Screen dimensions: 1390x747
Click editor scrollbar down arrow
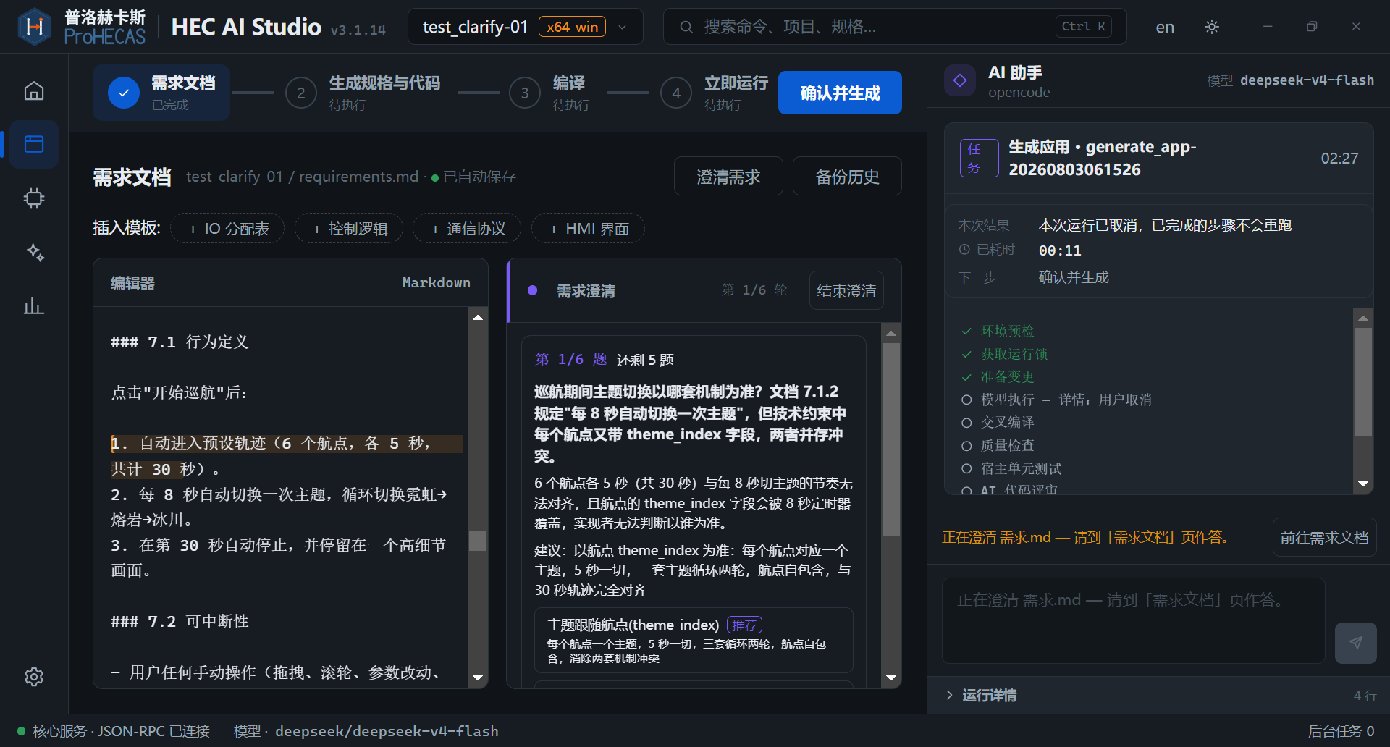point(477,678)
